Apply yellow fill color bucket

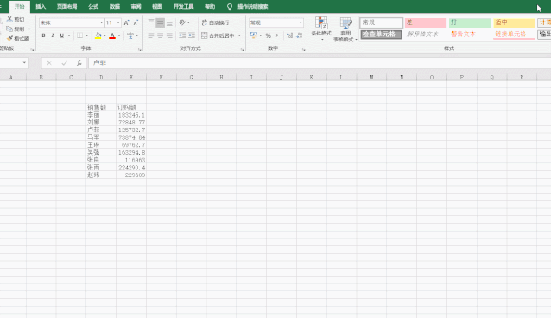coord(98,35)
